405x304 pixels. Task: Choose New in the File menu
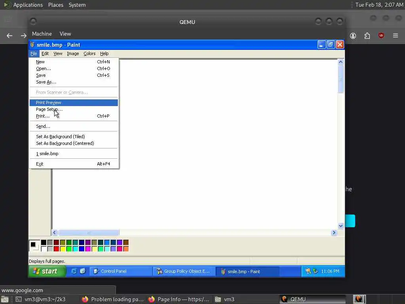(x=74, y=62)
